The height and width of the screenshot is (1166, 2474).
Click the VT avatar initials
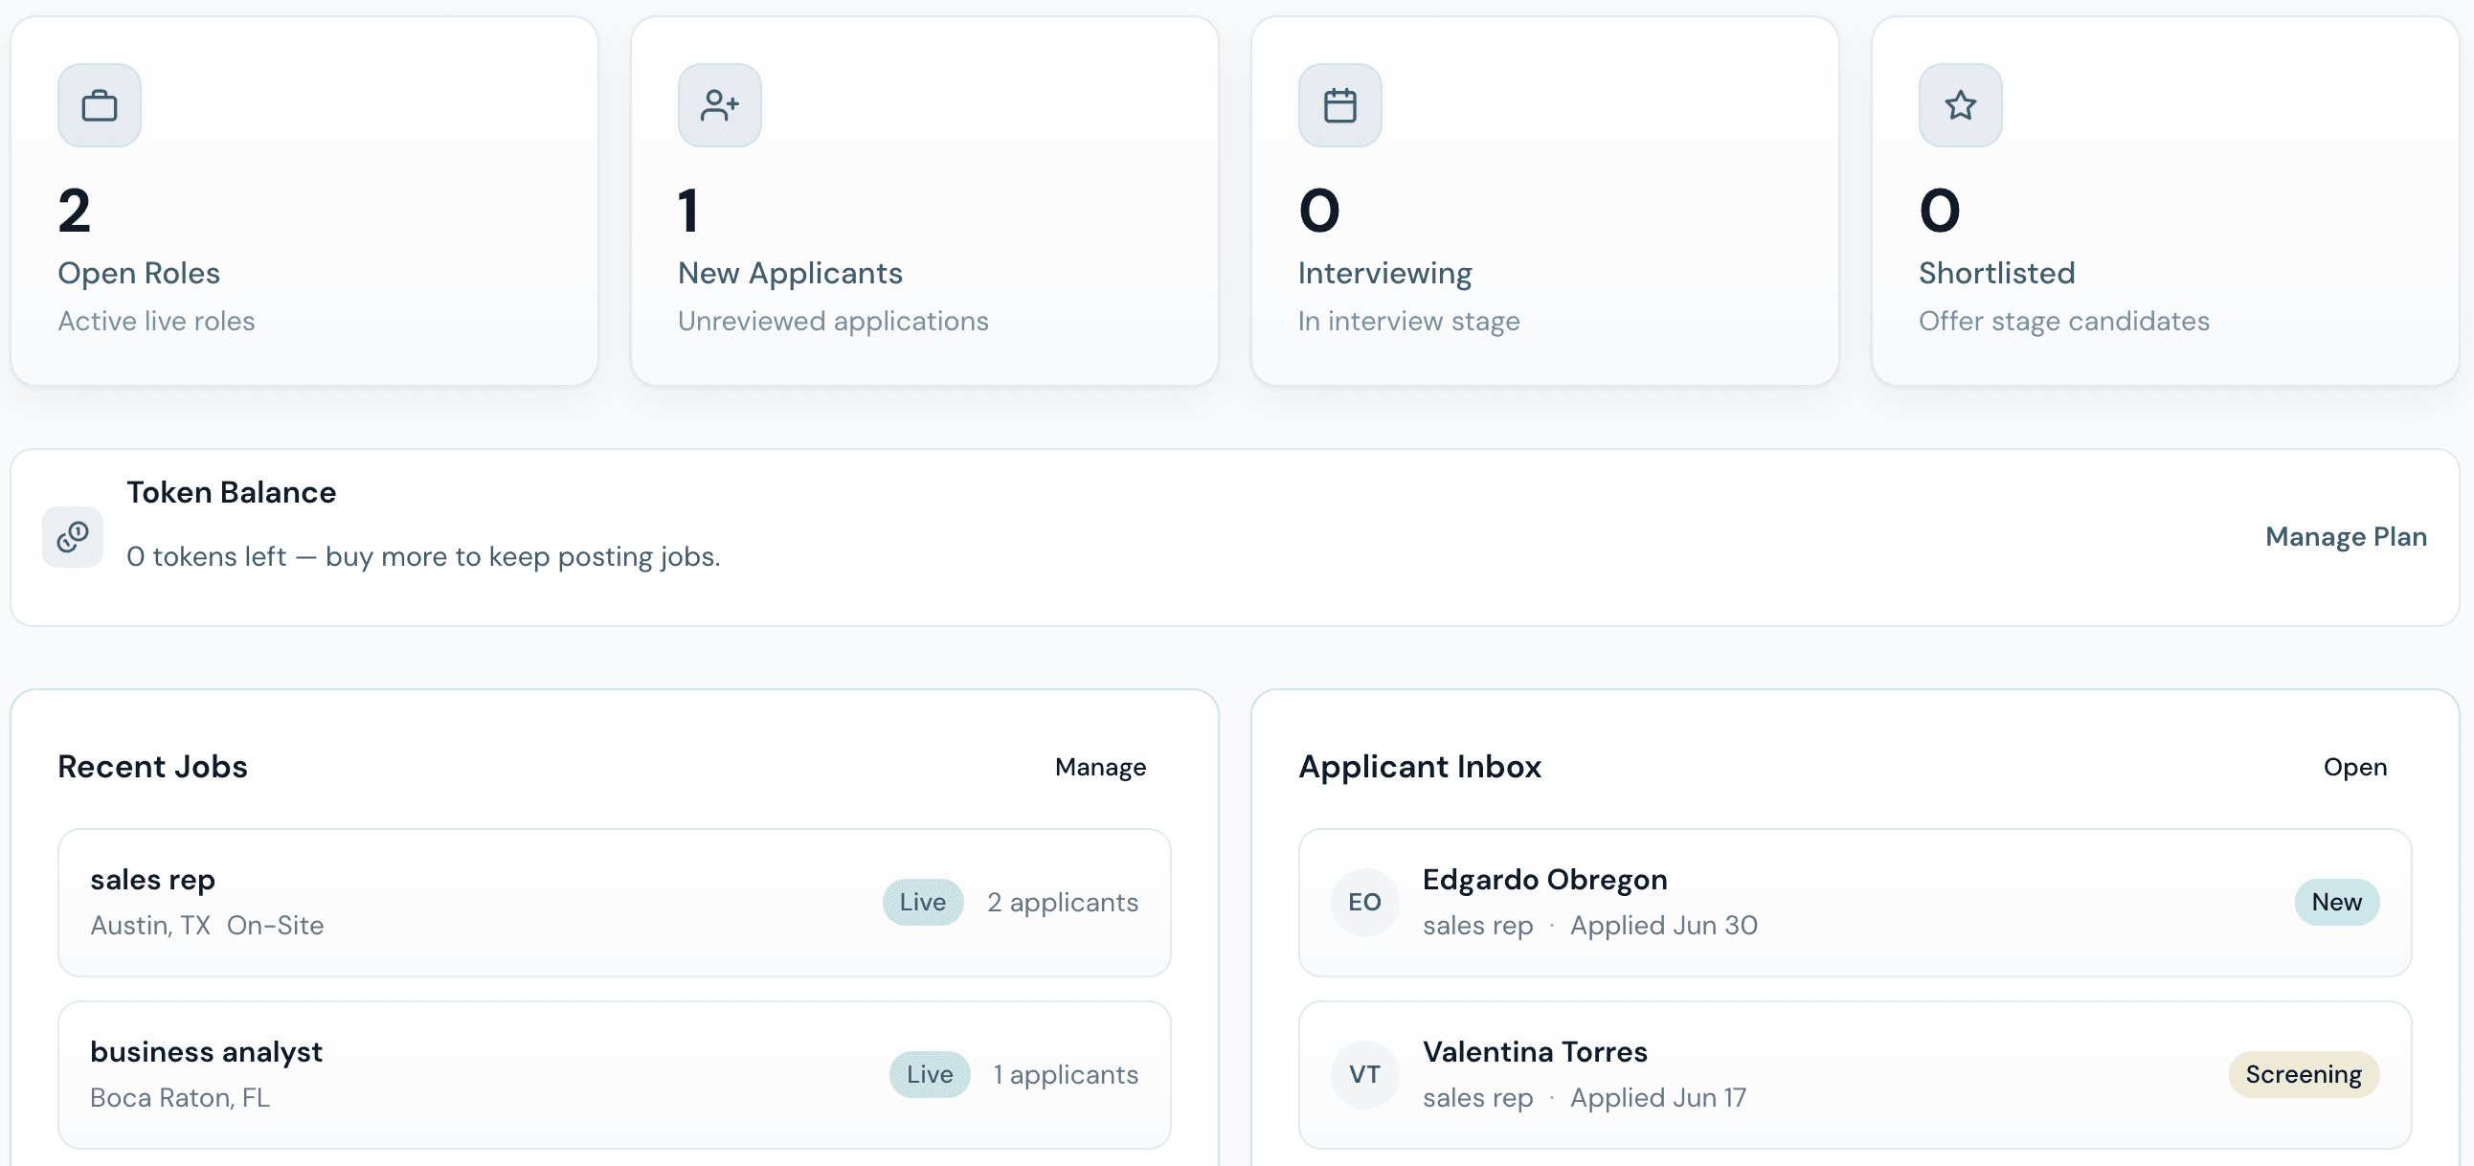1364,1075
